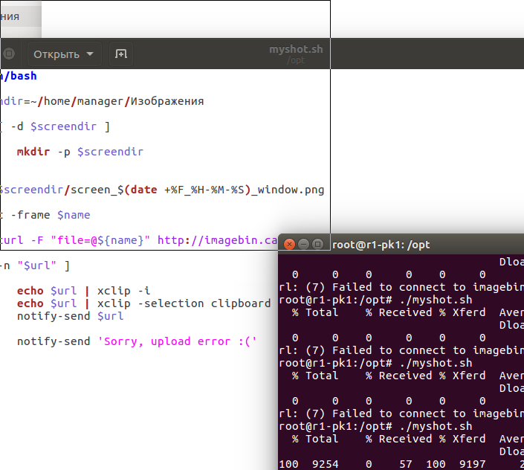The image size is (524, 470).
Task: Click the 9197 xferd value in terminal
Action: point(472,464)
